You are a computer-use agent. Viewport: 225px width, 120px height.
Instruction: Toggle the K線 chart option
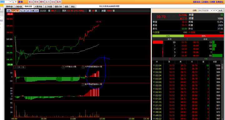coord(9,11)
